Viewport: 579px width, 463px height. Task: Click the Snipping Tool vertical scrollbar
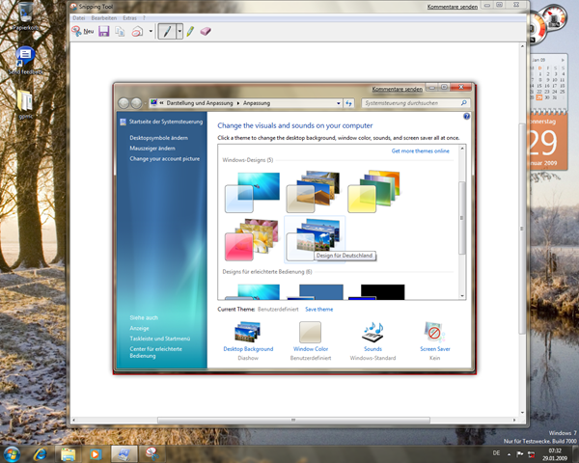[522, 229]
